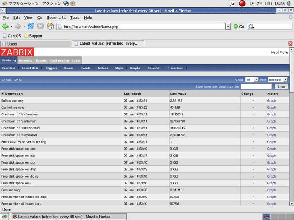This screenshot has height=220, width=294.
Task: Click the browser Back arrow button
Action: coord(5,26)
